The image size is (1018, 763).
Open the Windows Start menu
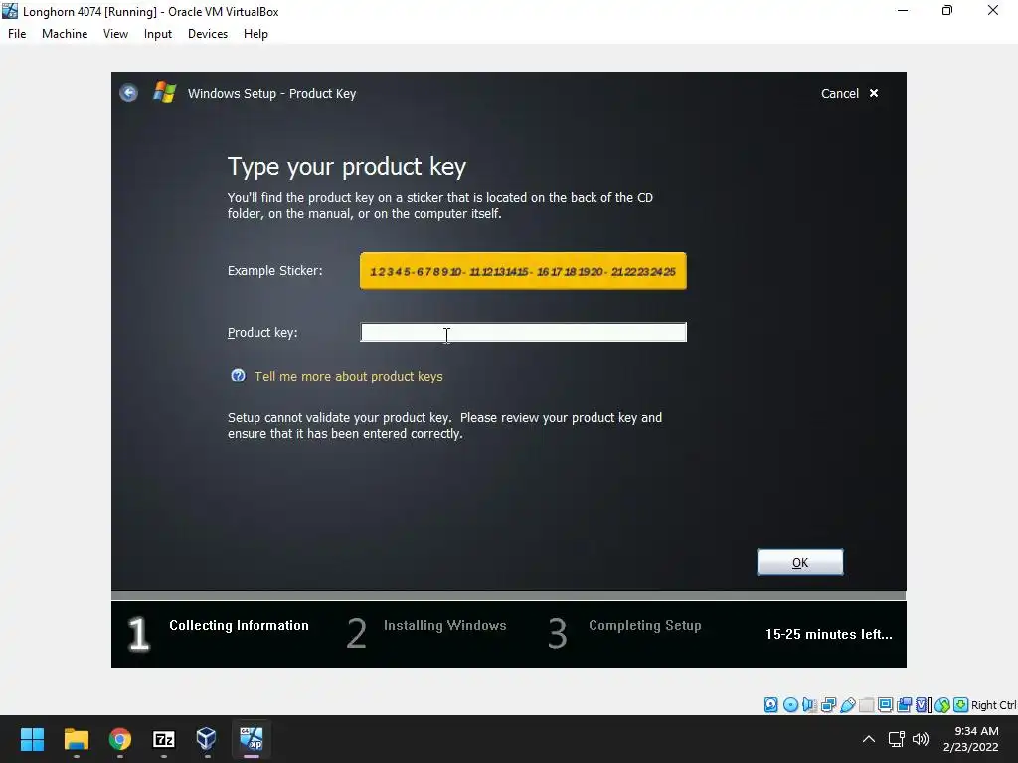click(32, 739)
